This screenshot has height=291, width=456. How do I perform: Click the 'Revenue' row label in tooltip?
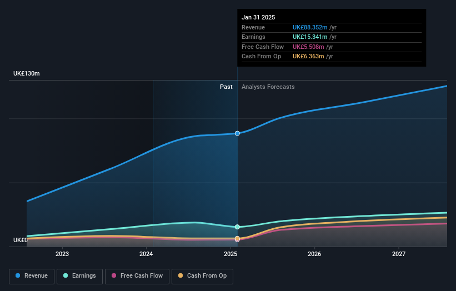click(253, 27)
